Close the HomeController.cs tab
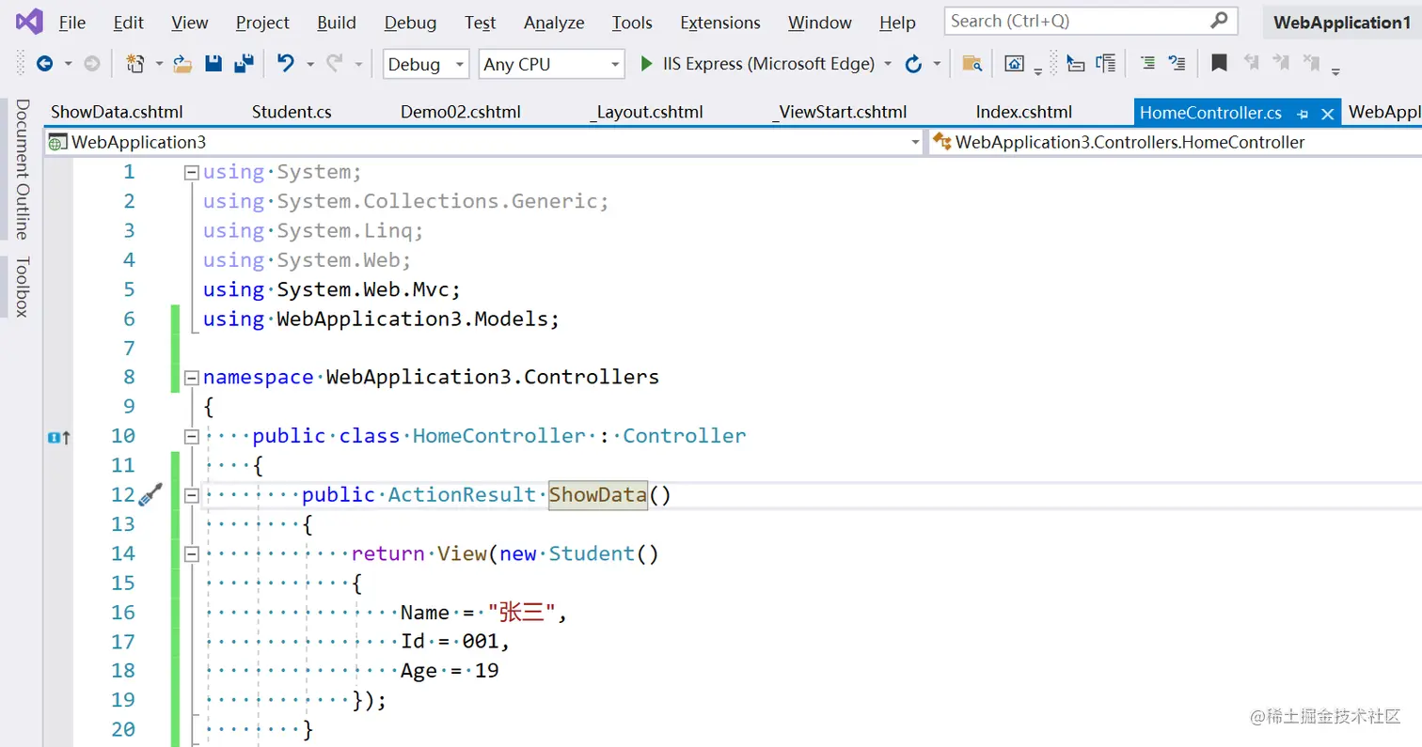Screen dimensions: 1422x747 point(1328,114)
